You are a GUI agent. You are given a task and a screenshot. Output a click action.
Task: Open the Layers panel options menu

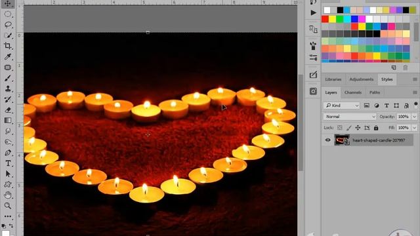point(415,92)
